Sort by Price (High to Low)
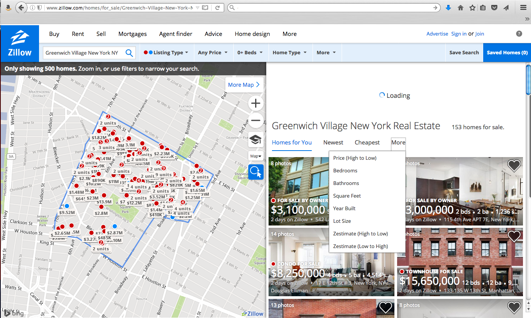 [355, 158]
